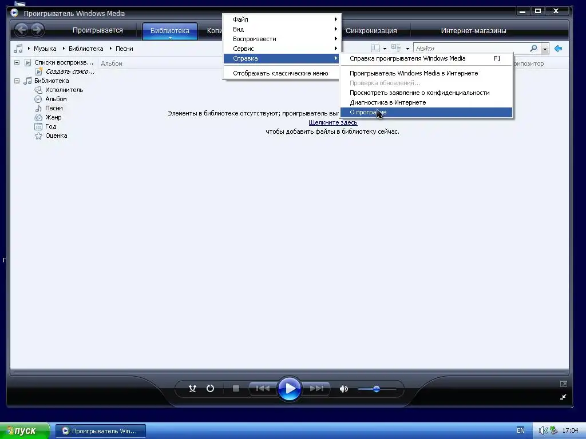This screenshot has height=439, width=586.
Task: Toggle repeat mode
Action: (210, 389)
